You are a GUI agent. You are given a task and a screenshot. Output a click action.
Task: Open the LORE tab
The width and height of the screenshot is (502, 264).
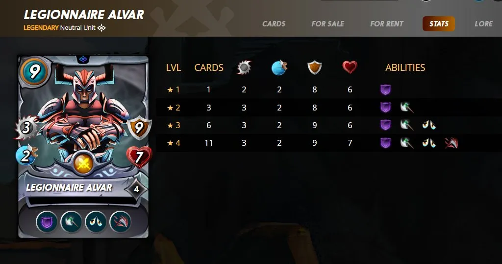[483, 23]
